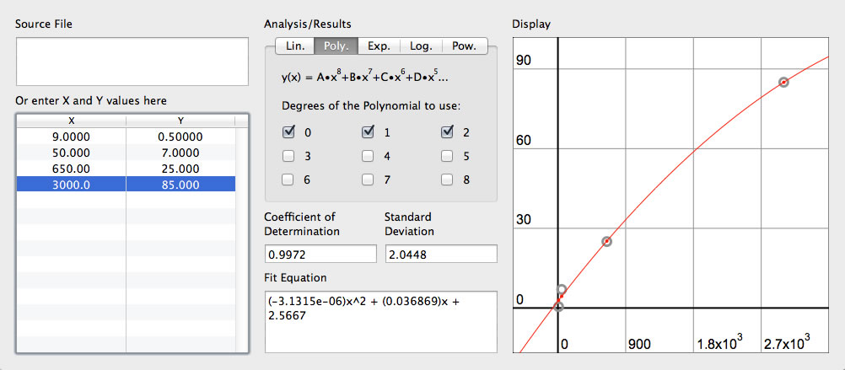This screenshot has height=370, width=845.
Task: Uncheck polynomial degree 2 checkbox
Action: pos(449,132)
